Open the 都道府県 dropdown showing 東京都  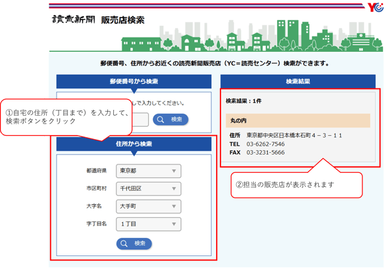pos(148,171)
